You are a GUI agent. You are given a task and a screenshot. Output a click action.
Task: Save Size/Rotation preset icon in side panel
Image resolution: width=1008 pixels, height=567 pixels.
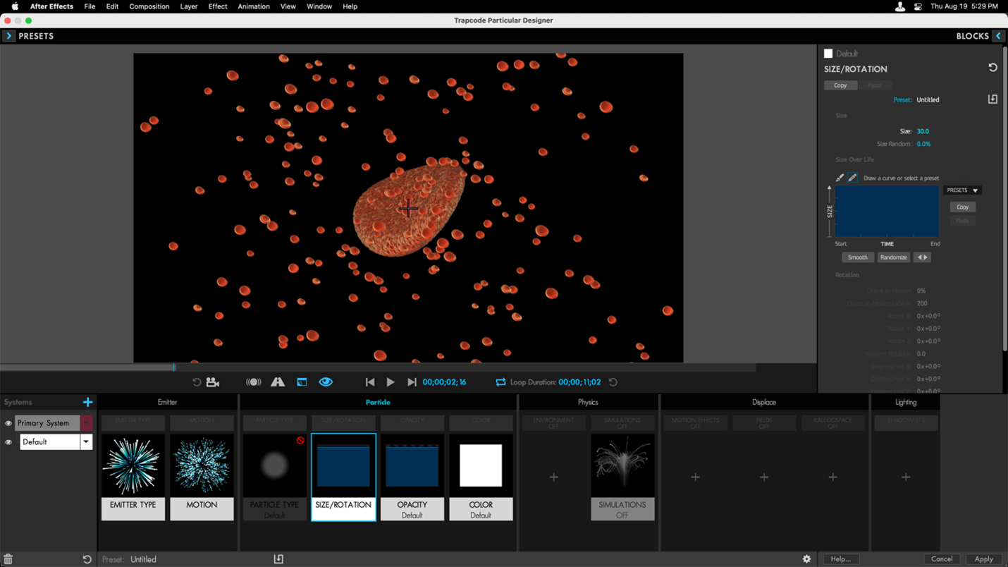[992, 99]
